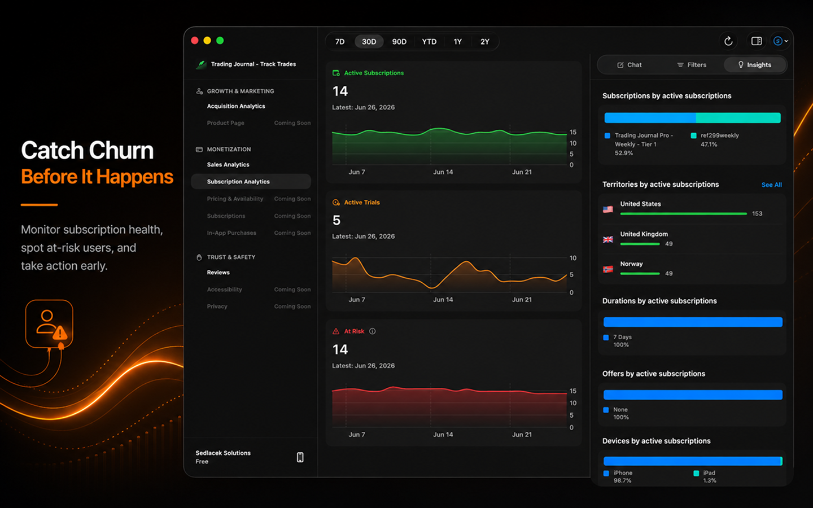Select the 90D time range
813x508 pixels.
(x=399, y=42)
